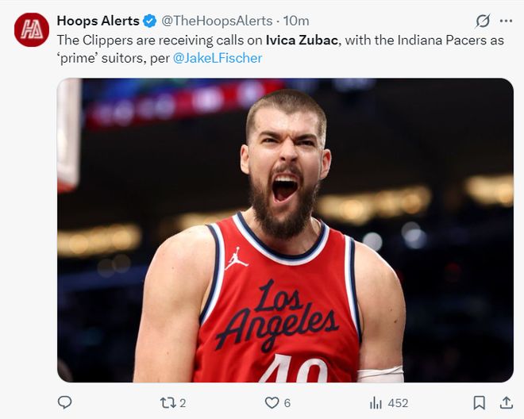This screenshot has width=524, height=419.
Task: Share the post via the upload arrow icon
Action: coord(503,402)
